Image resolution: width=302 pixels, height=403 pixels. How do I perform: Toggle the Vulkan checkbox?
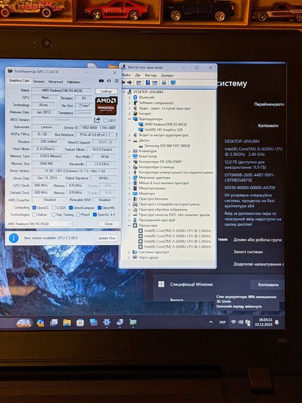tap(34, 214)
